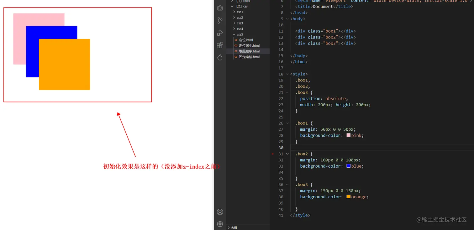
Task: Click the .box2 selector on line 20
Action: coord(302,86)
